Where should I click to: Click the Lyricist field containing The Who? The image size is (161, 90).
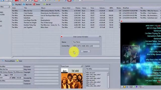(x=97, y=69)
